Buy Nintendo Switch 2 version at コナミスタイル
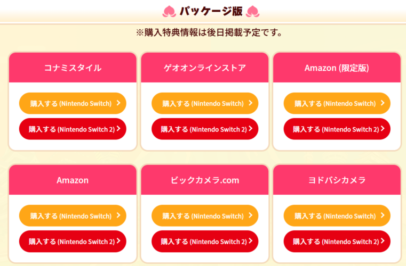 pos(73,129)
